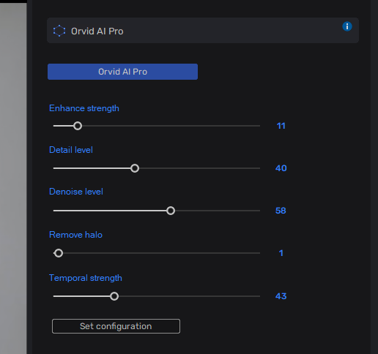Click the Enhance strength slider handle
The image size is (378, 354).
(x=78, y=126)
